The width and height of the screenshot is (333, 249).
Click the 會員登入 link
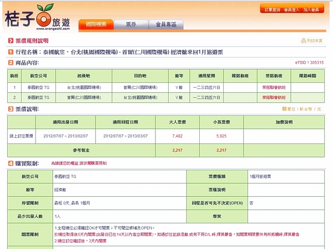pos(291,9)
